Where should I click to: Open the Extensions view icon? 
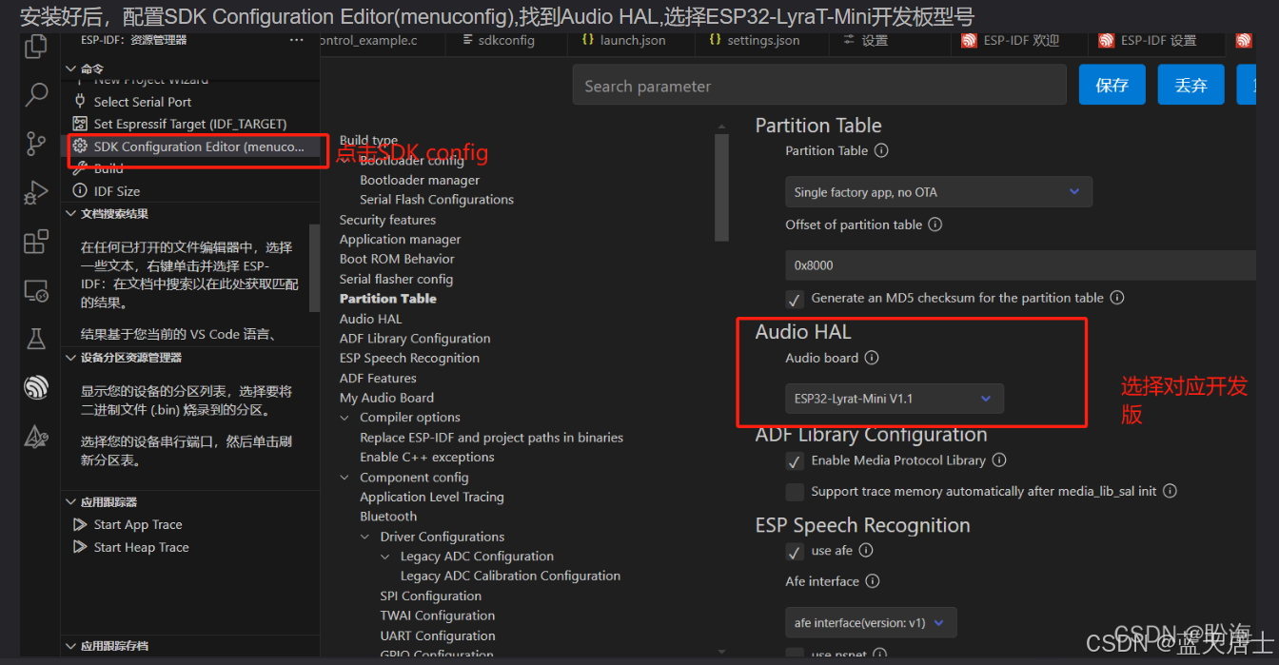[36, 242]
